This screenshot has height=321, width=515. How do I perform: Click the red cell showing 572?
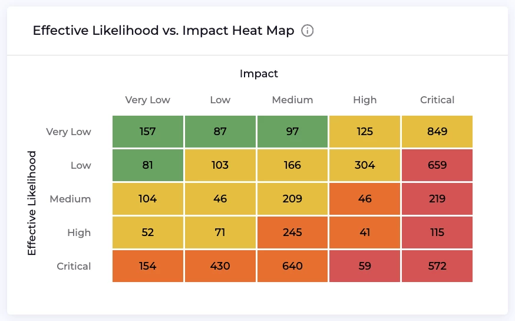(x=437, y=266)
